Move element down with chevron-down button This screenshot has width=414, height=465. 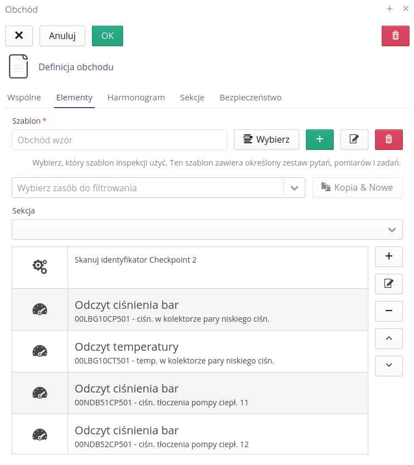point(388,366)
